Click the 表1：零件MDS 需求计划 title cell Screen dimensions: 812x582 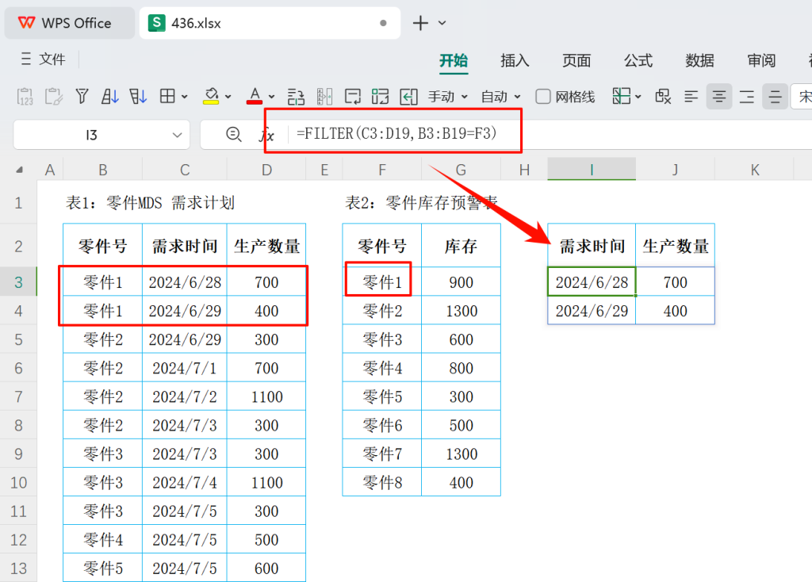click(150, 202)
